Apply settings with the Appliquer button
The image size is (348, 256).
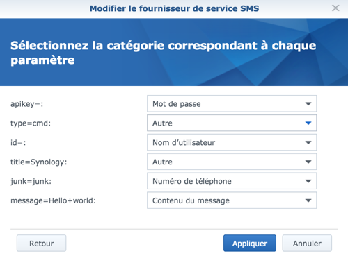click(x=250, y=244)
